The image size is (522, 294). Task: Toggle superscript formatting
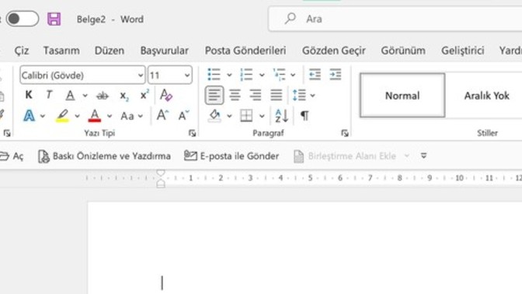144,95
